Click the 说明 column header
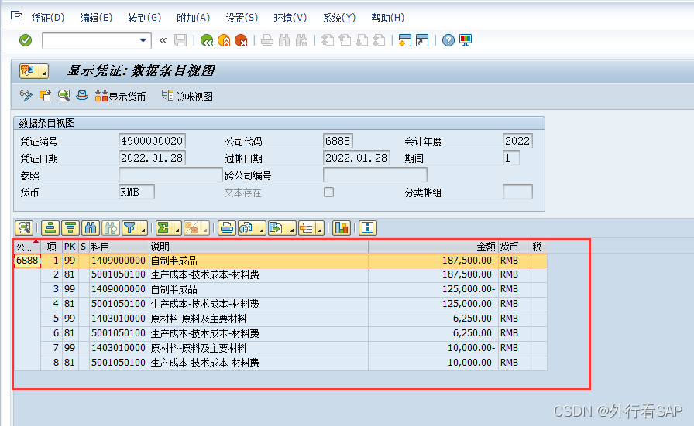694x426 pixels. [x=259, y=247]
